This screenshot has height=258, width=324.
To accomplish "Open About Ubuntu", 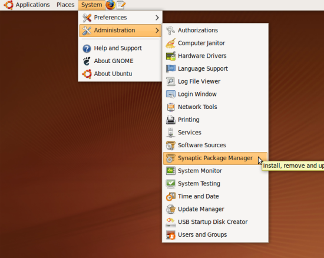I will click(x=120, y=74).
